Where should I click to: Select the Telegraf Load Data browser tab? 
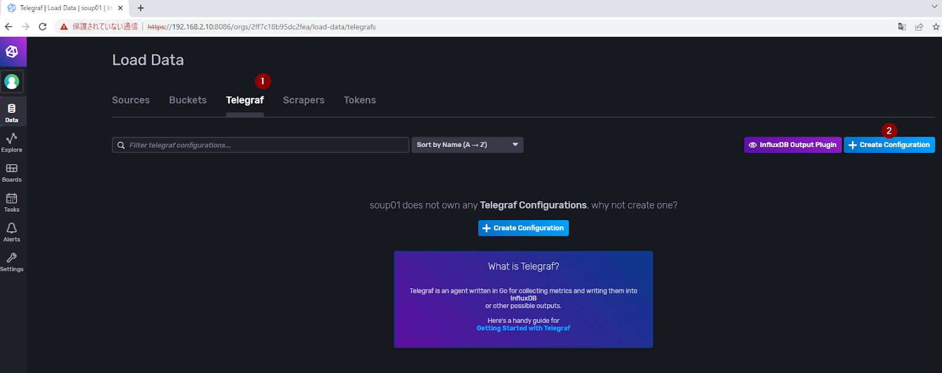tap(65, 8)
